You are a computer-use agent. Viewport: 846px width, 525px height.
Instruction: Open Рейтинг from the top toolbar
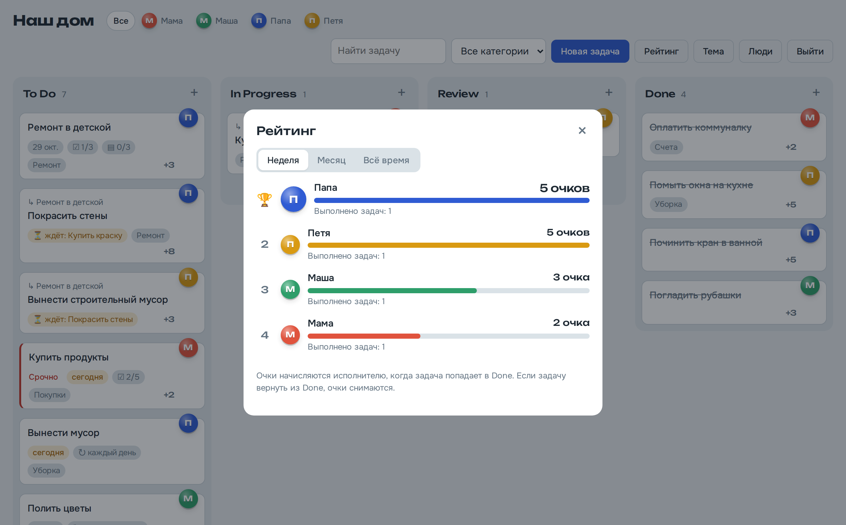661,52
